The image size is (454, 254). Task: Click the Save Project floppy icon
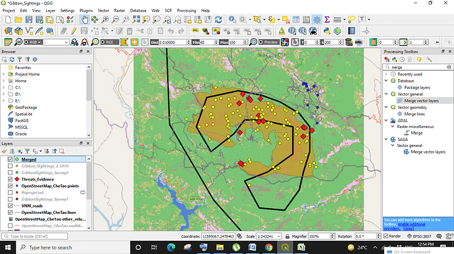tap(29, 20)
